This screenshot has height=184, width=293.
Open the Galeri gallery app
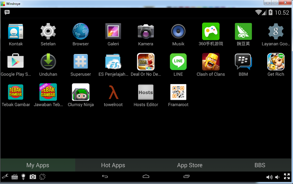(113, 31)
